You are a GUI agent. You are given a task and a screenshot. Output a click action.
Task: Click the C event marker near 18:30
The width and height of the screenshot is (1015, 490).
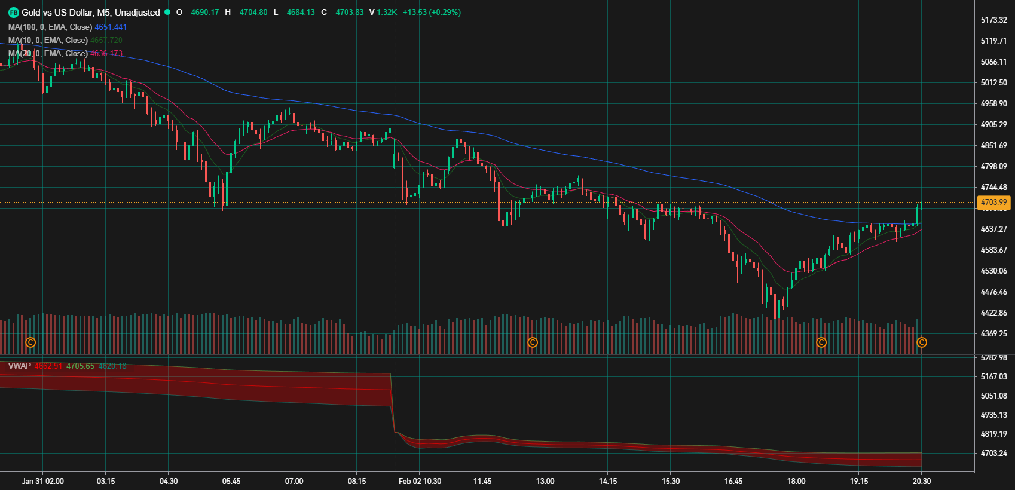tap(821, 342)
